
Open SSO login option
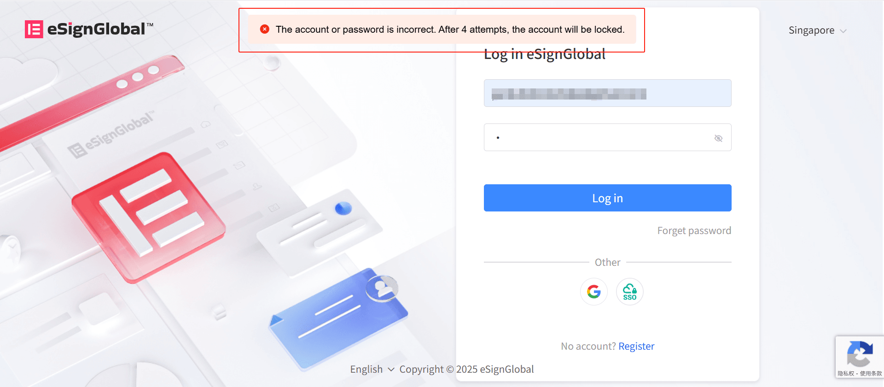pyautogui.click(x=630, y=292)
